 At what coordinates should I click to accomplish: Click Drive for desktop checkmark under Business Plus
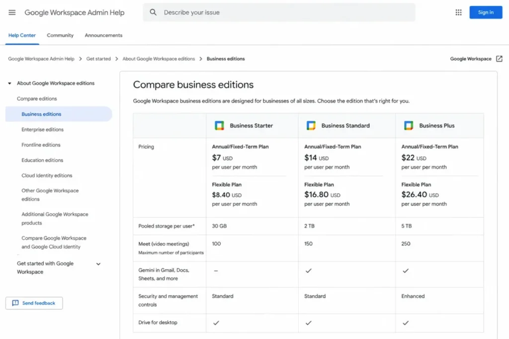coord(406,323)
